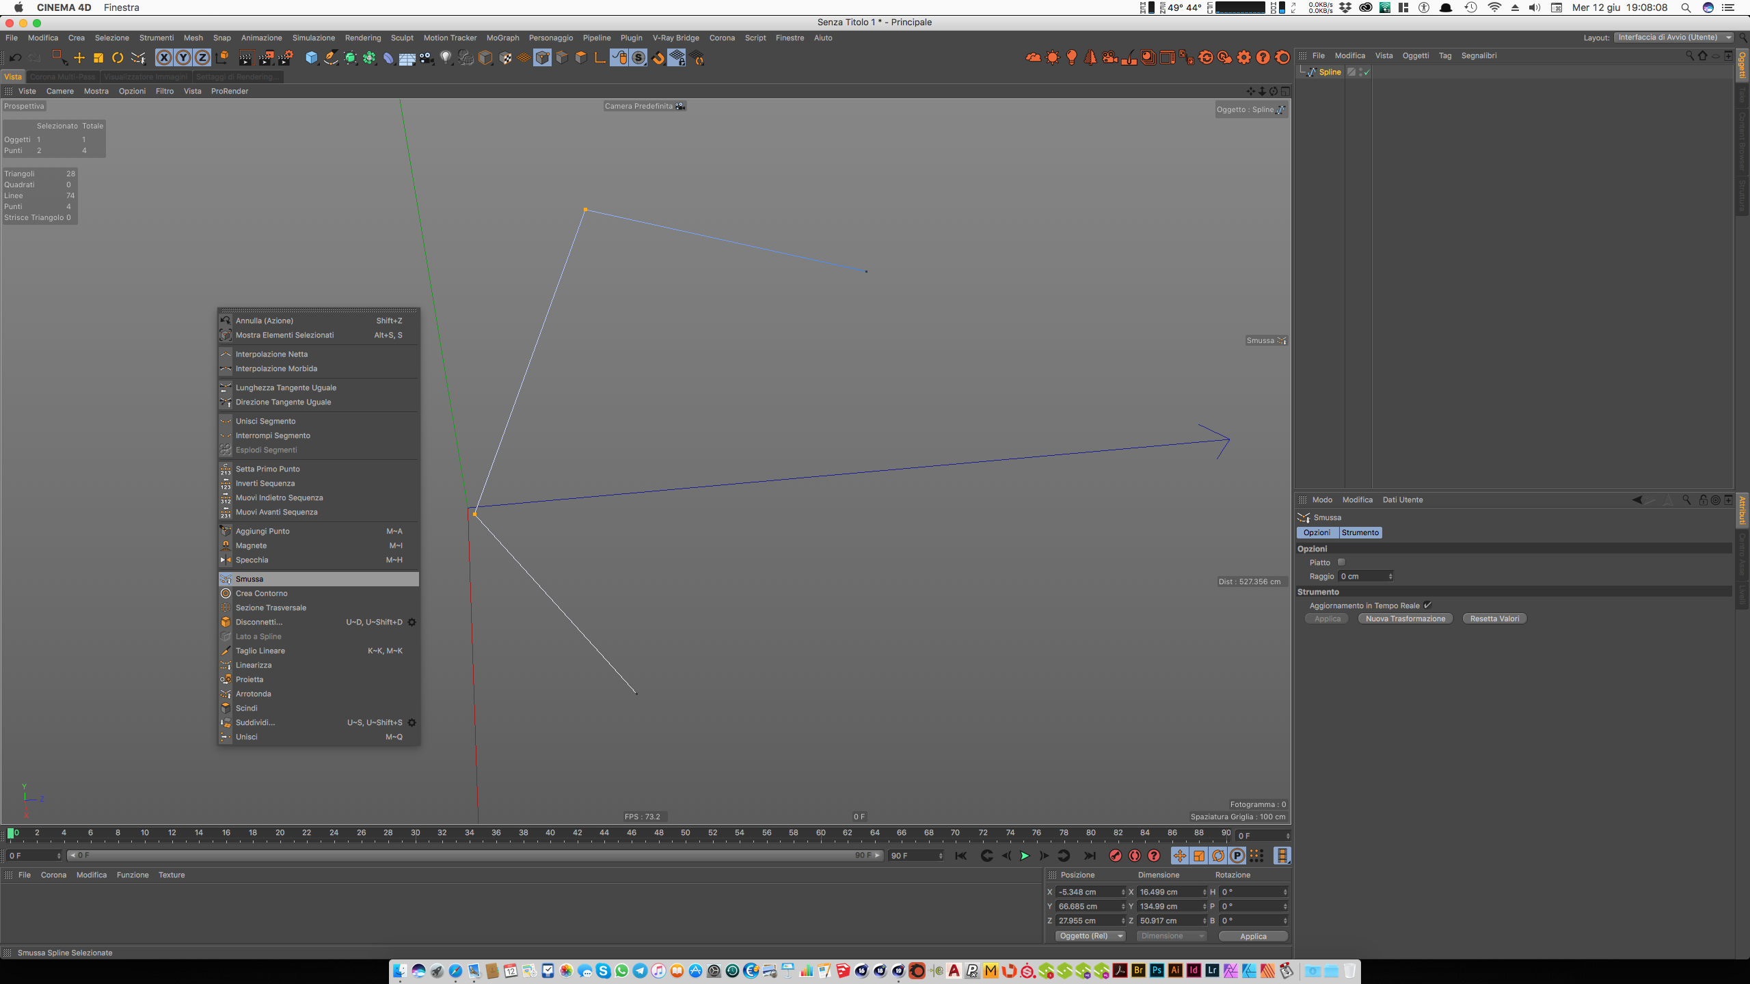Screen dimensions: 1750x984
Task: Click the Undo arrow icon in toolbar
Action: click(x=15, y=58)
